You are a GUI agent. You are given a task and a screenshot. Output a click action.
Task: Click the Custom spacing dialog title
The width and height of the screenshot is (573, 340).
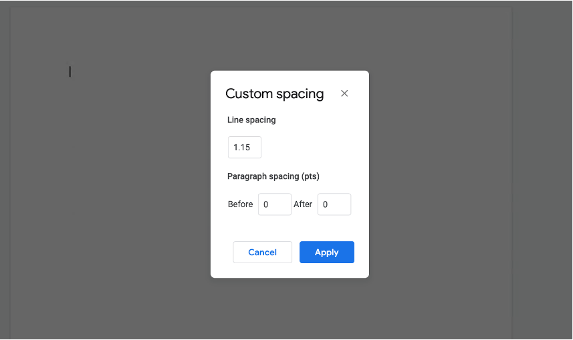click(x=274, y=94)
